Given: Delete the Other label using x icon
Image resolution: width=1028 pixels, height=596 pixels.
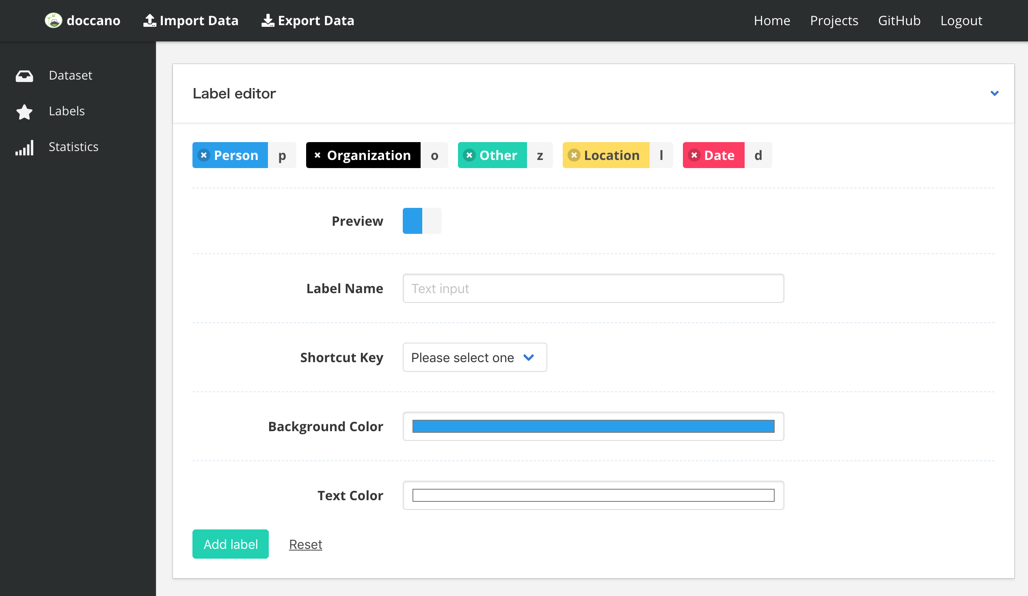Looking at the screenshot, I should (x=469, y=155).
